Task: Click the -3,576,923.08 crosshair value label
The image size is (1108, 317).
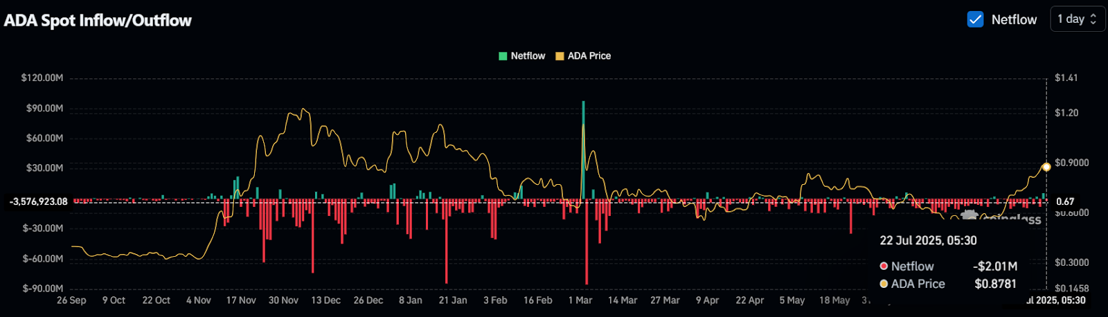Action: pos(39,202)
